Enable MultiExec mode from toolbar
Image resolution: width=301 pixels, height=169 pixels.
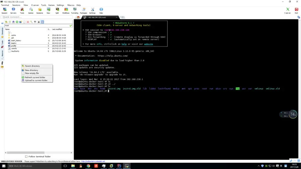tap(66, 11)
